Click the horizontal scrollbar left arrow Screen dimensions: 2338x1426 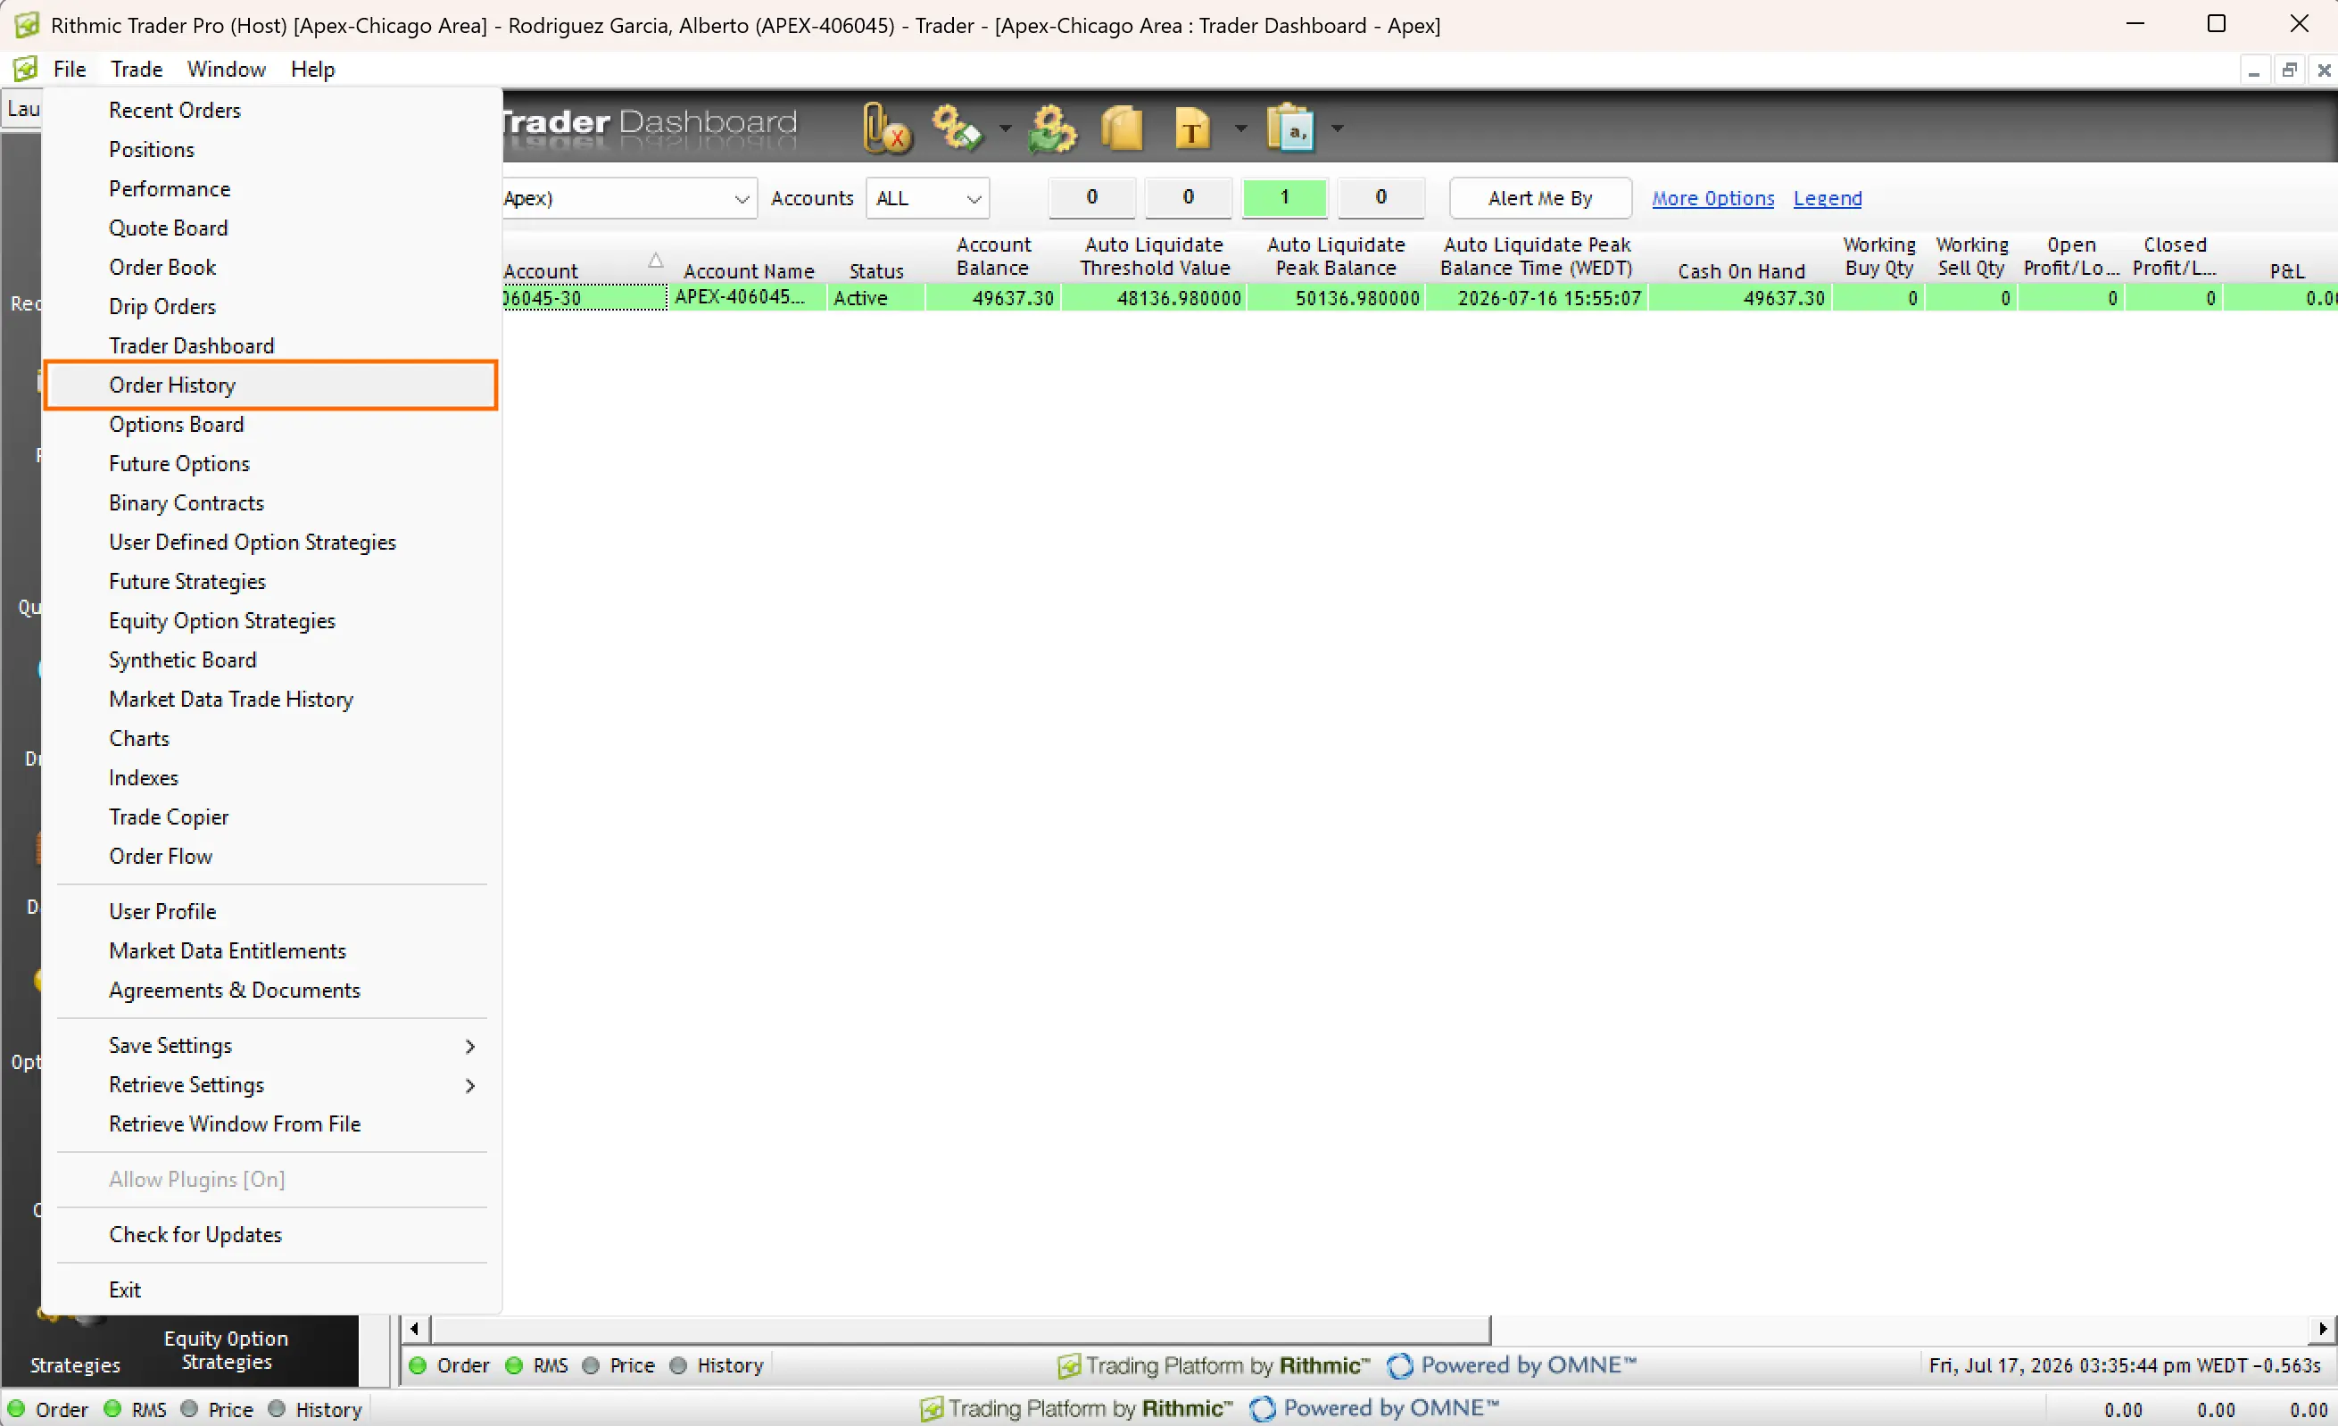(x=415, y=1330)
